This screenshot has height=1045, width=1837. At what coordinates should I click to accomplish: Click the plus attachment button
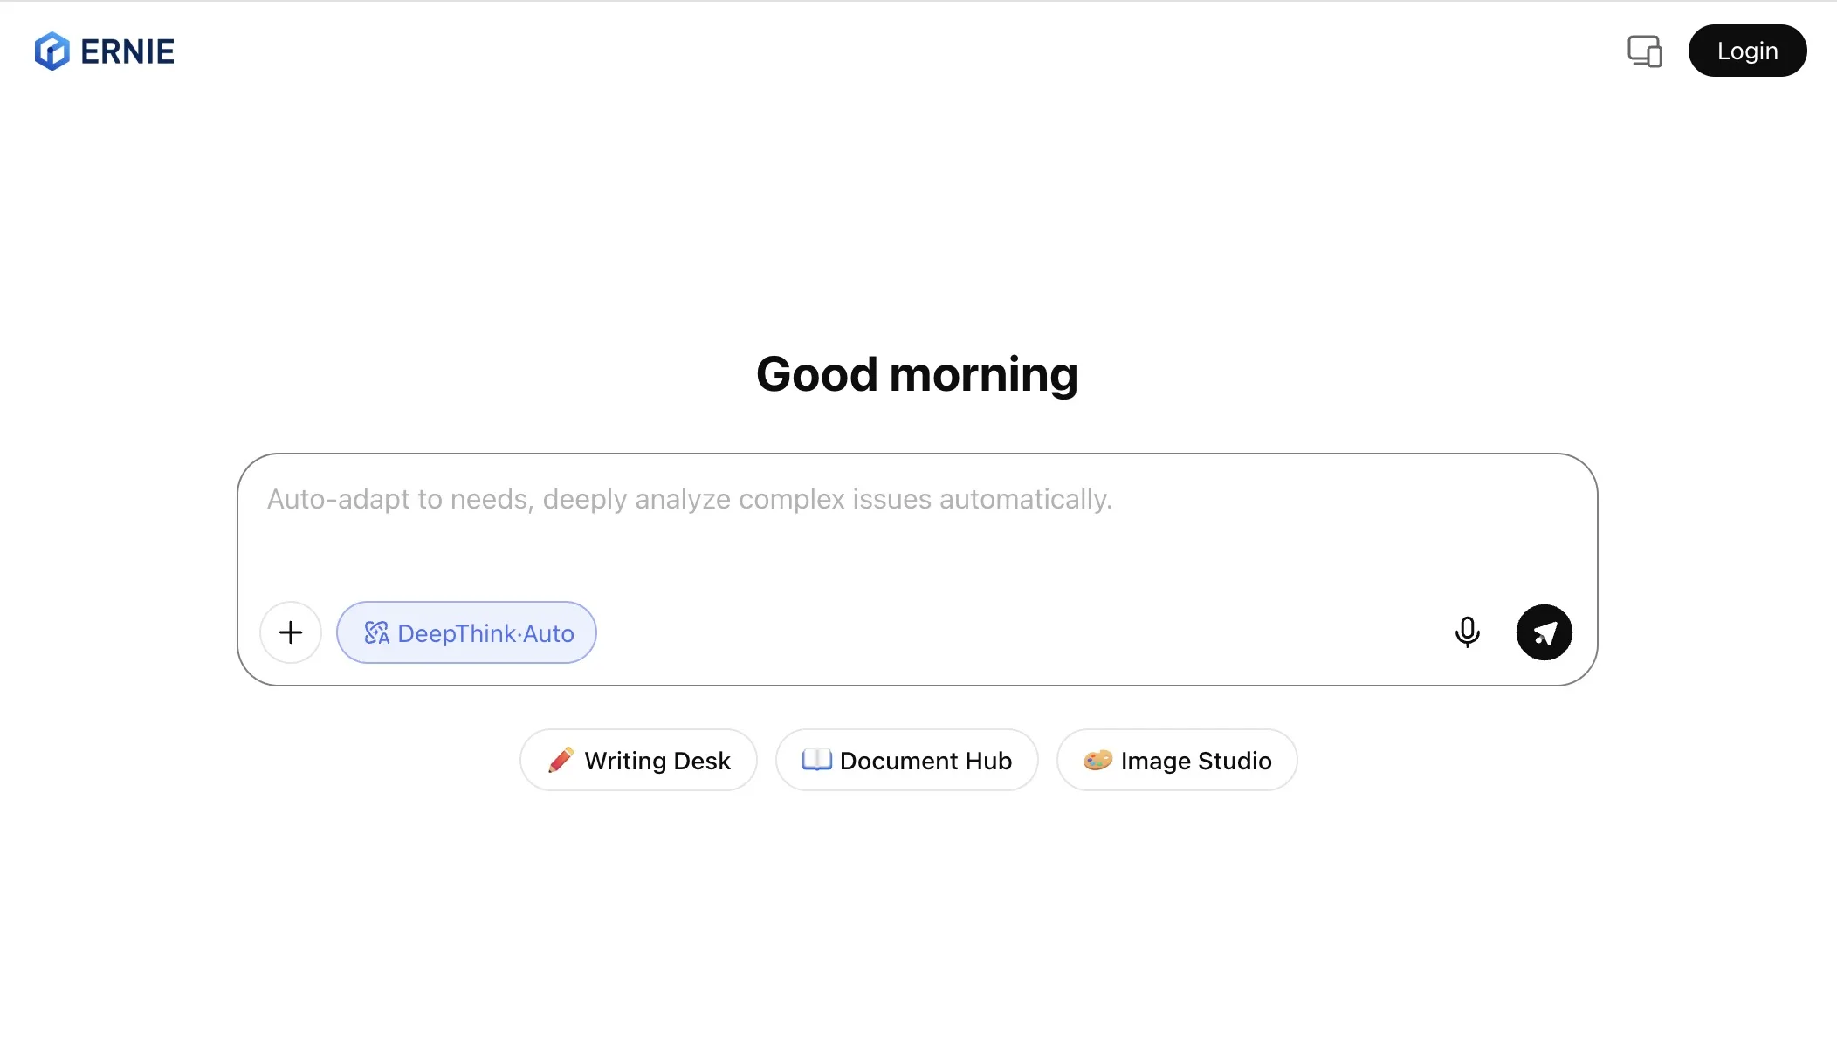[291, 632]
